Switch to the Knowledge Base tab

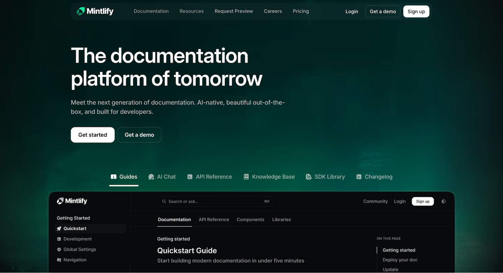(x=269, y=177)
